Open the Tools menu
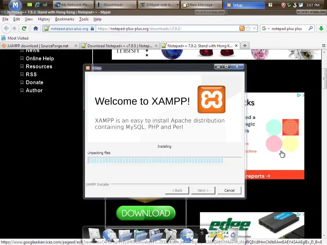This screenshot has height=245, width=327. click(84, 19)
